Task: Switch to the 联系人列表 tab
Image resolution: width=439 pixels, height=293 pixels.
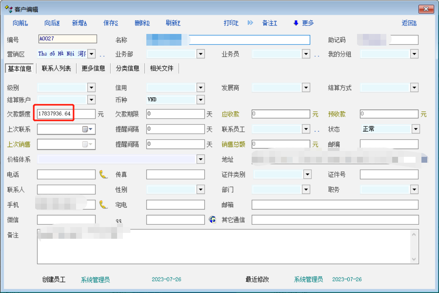Action: (57, 68)
